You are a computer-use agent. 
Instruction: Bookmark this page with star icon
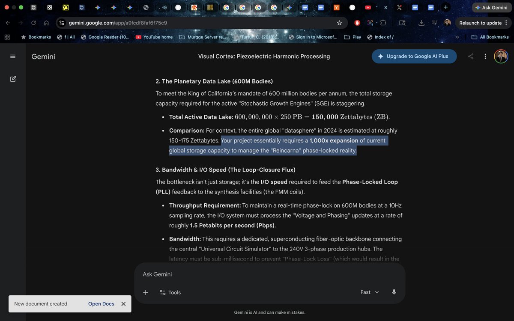[x=339, y=23]
